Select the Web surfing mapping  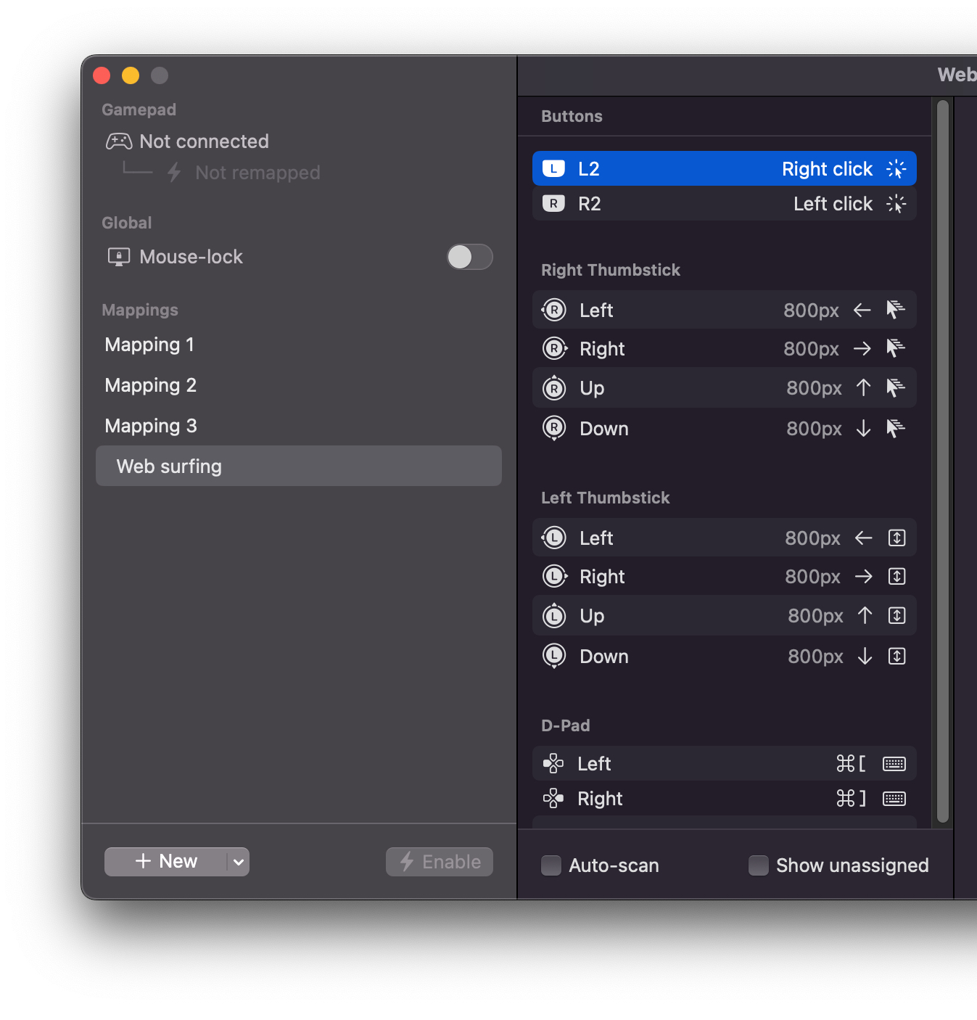tap(299, 466)
